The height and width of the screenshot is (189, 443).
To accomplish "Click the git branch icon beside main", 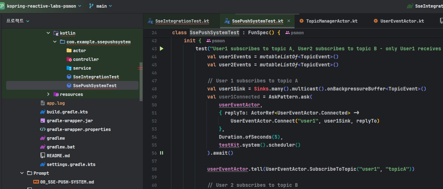I will (x=91, y=6).
